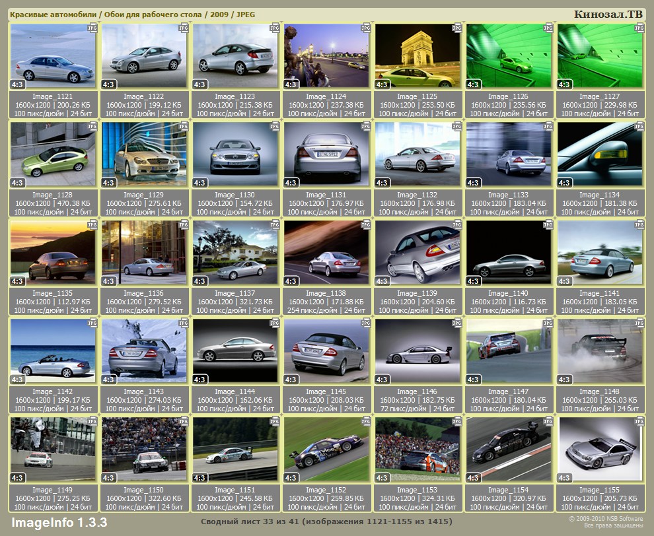Click the '112.97 КБ' size under Image_1135
Image resolution: width=654 pixels, height=536 pixels.
(x=73, y=302)
